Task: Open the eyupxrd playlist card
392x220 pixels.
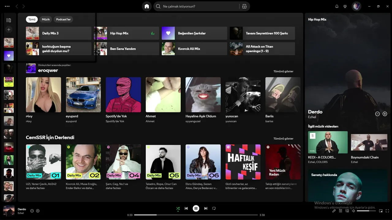Action: click(83, 100)
